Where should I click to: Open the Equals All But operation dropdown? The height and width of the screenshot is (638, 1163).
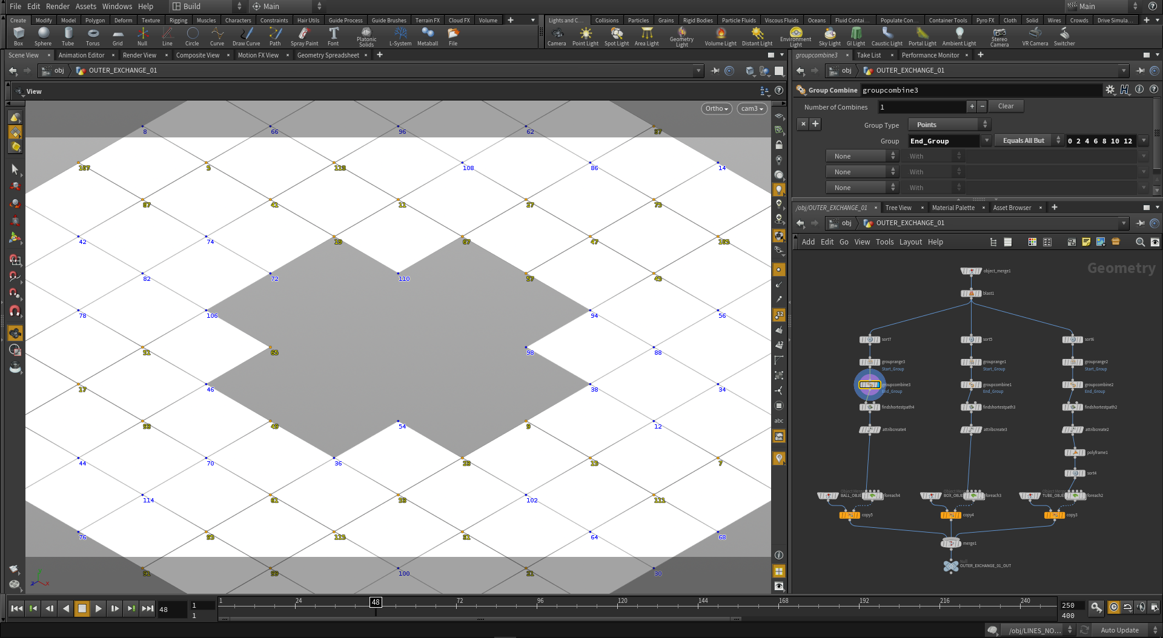coord(1029,140)
